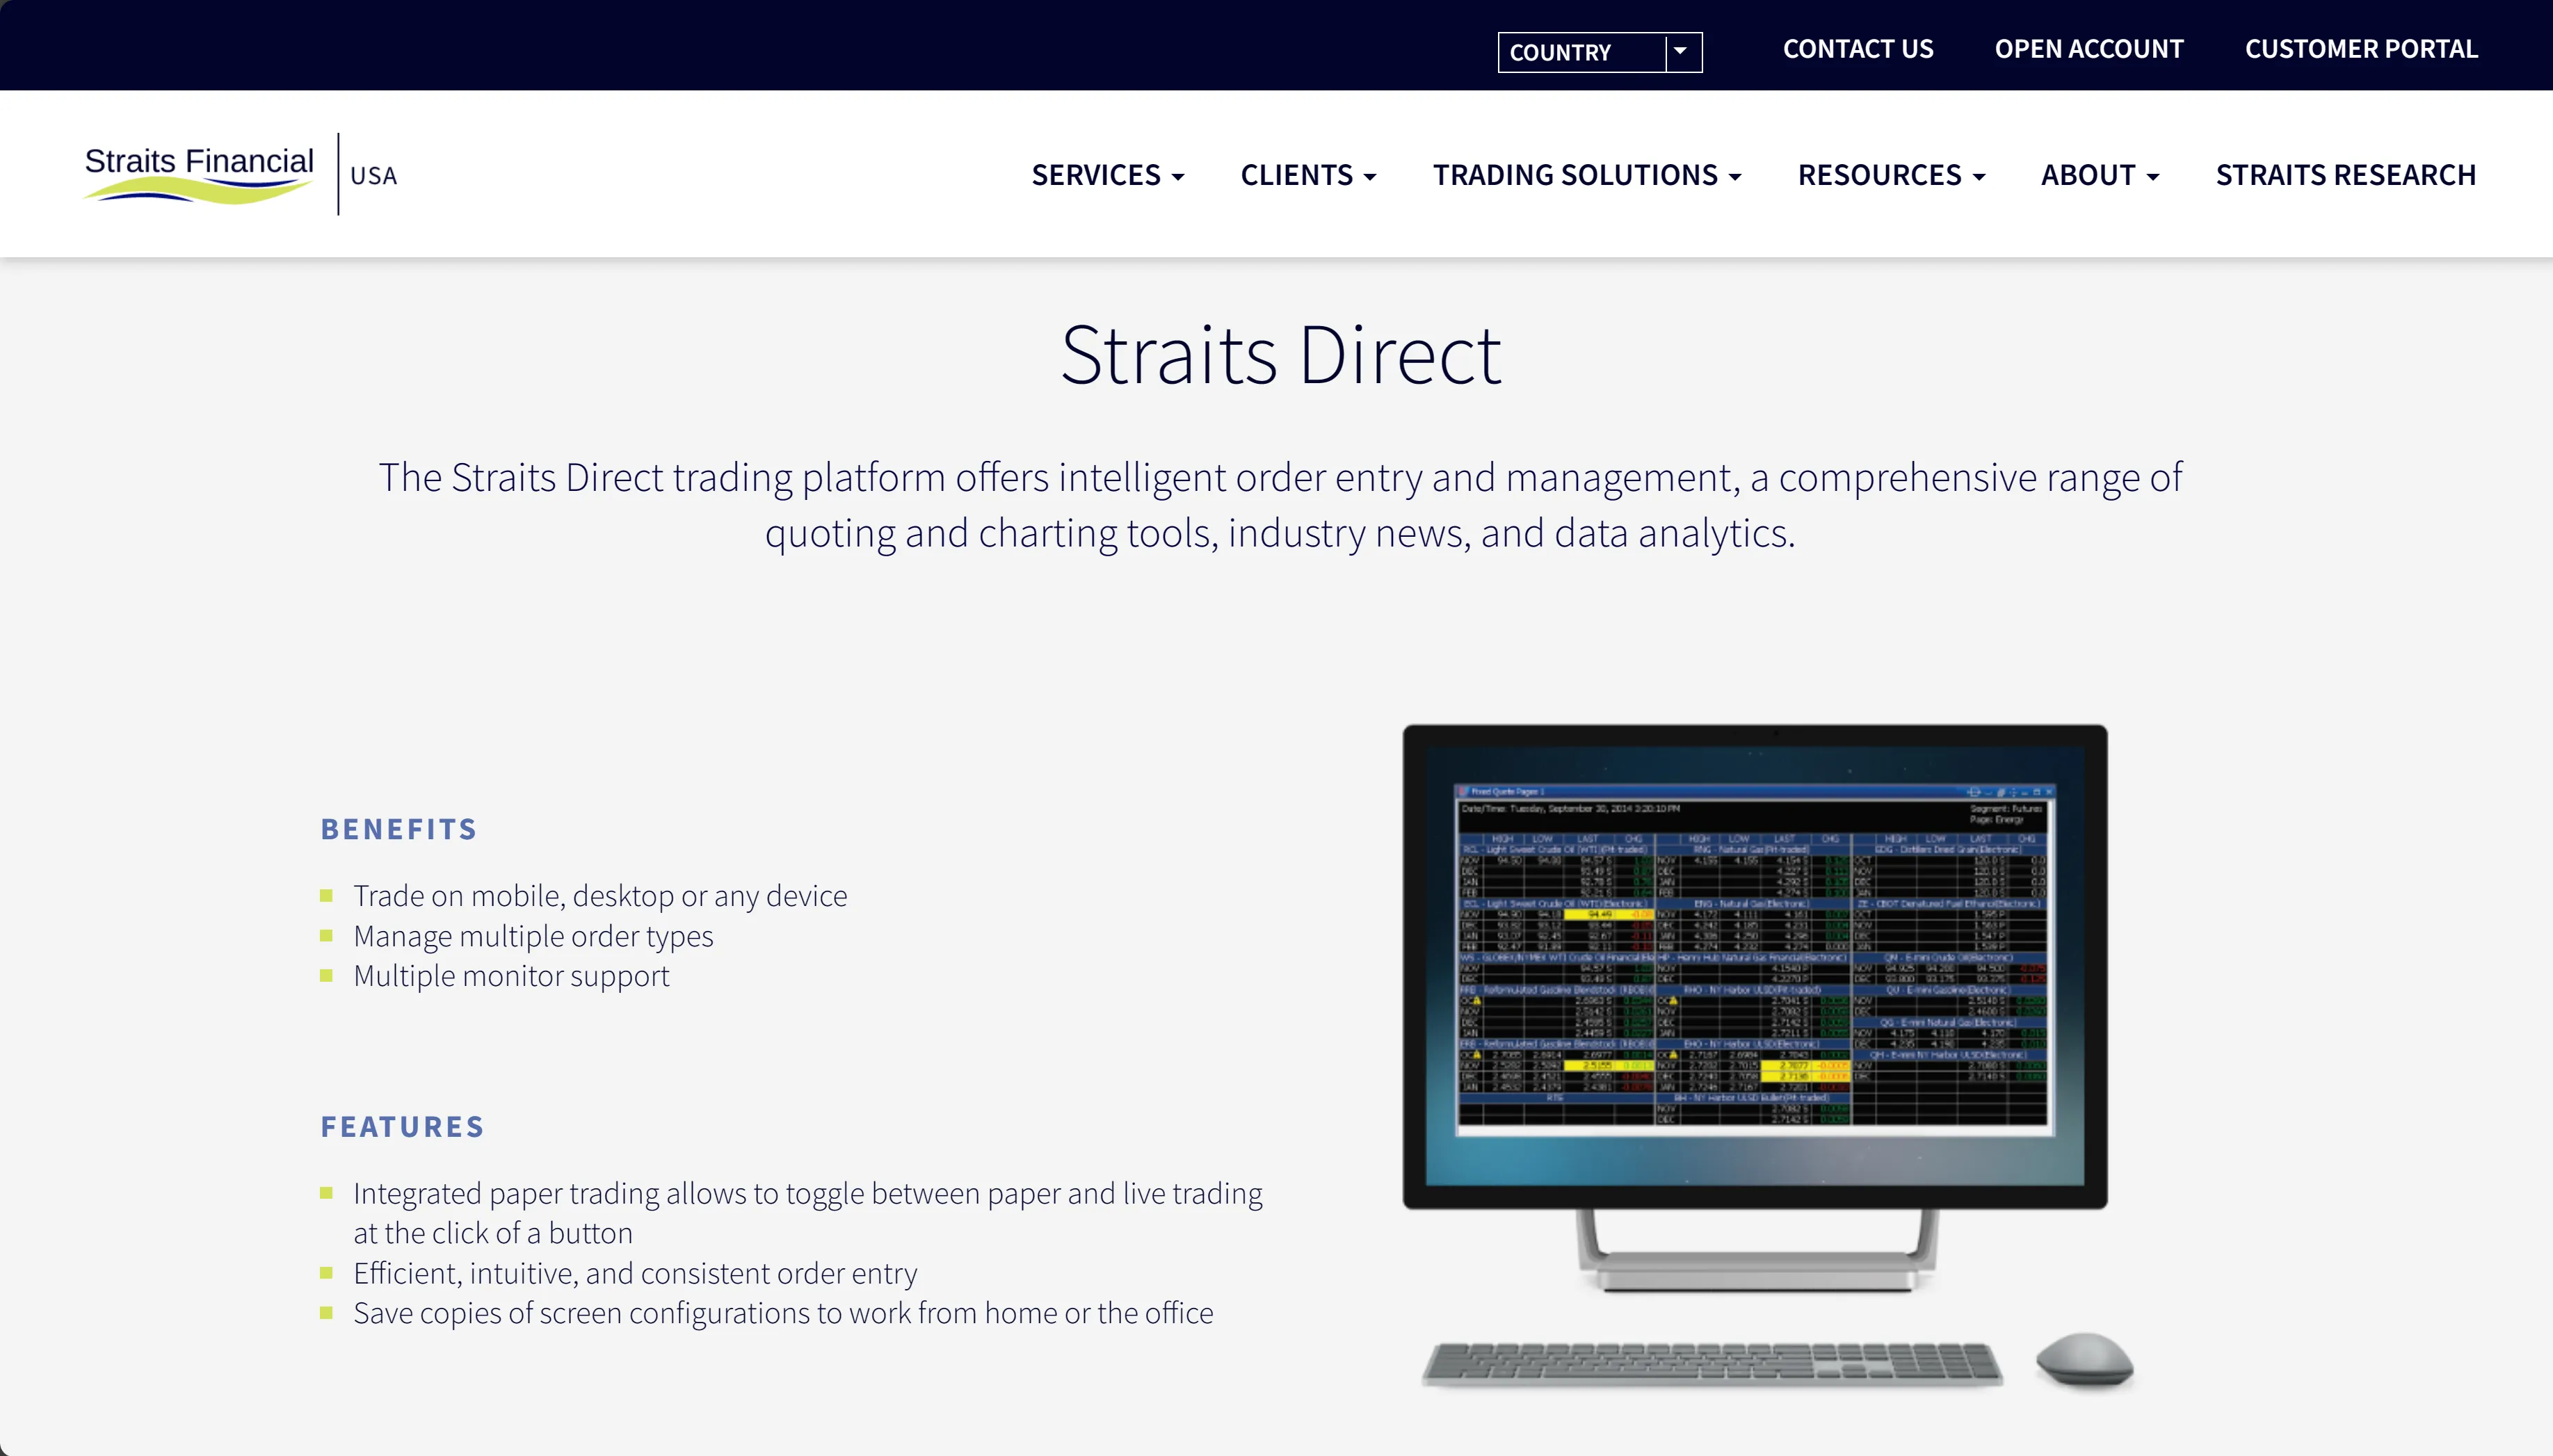
Task: Click the COUNTRY dropdown arrow button
Action: tap(1681, 52)
